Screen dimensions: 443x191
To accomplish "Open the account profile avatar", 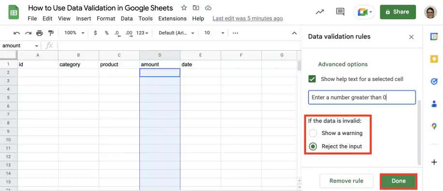I will [x=430, y=12].
